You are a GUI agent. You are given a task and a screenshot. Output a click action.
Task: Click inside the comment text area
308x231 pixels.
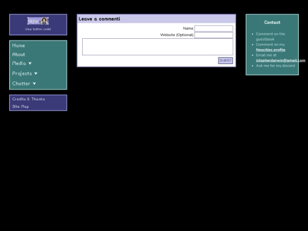(x=157, y=47)
